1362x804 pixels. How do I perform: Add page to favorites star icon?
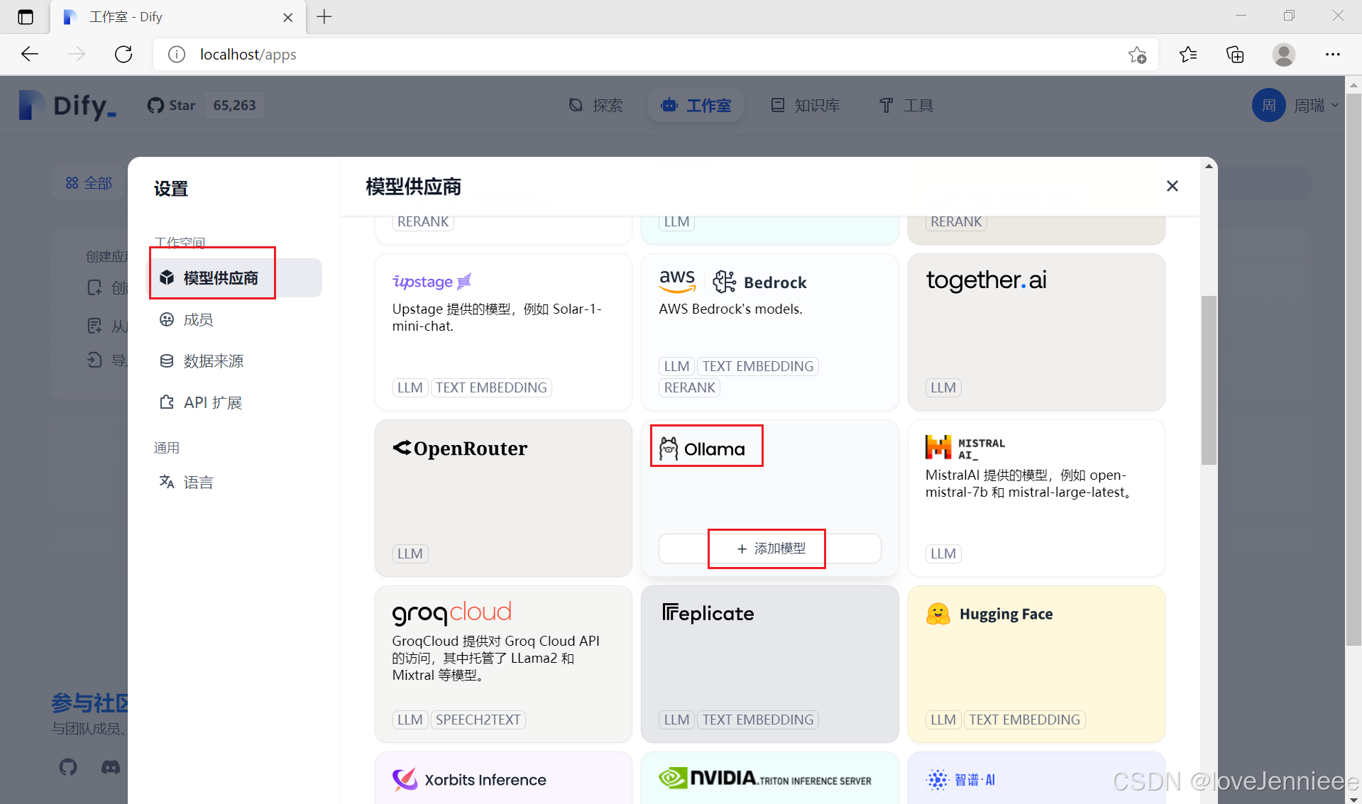tap(1137, 54)
